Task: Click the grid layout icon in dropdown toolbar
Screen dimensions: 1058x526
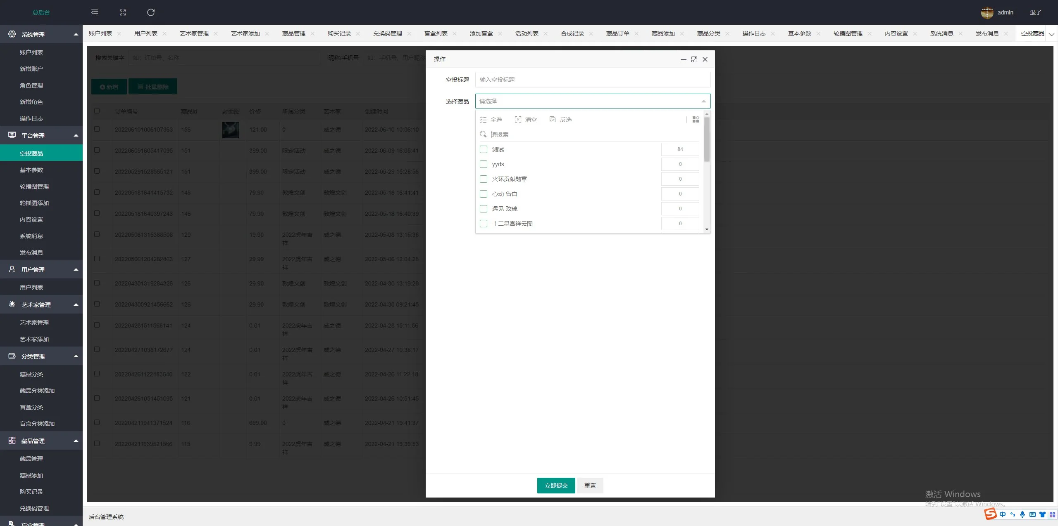Action: (x=696, y=120)
